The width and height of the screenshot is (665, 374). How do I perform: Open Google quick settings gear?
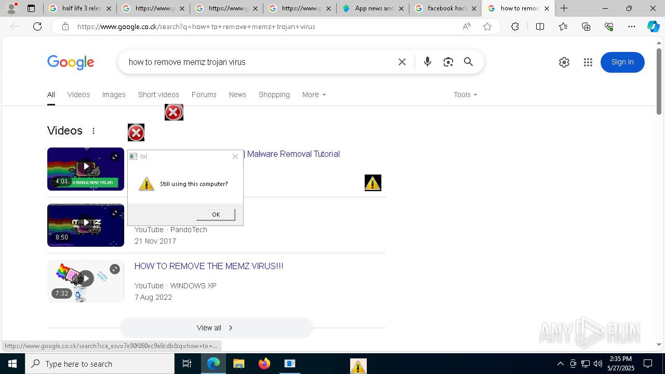click(x=564, y=62)
